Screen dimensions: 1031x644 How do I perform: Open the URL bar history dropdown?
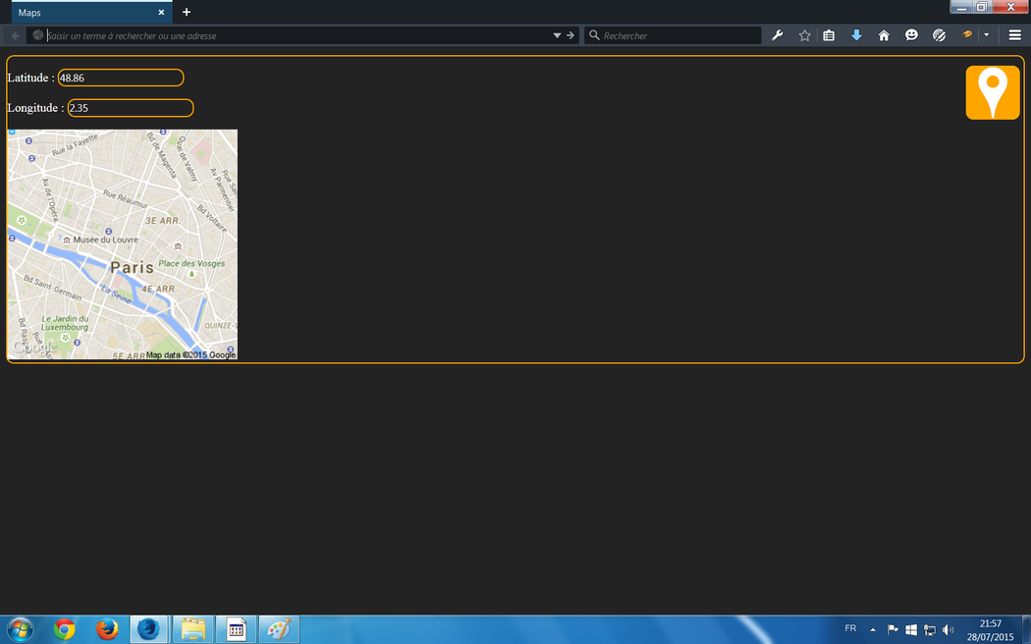click(x=557, y=35)
